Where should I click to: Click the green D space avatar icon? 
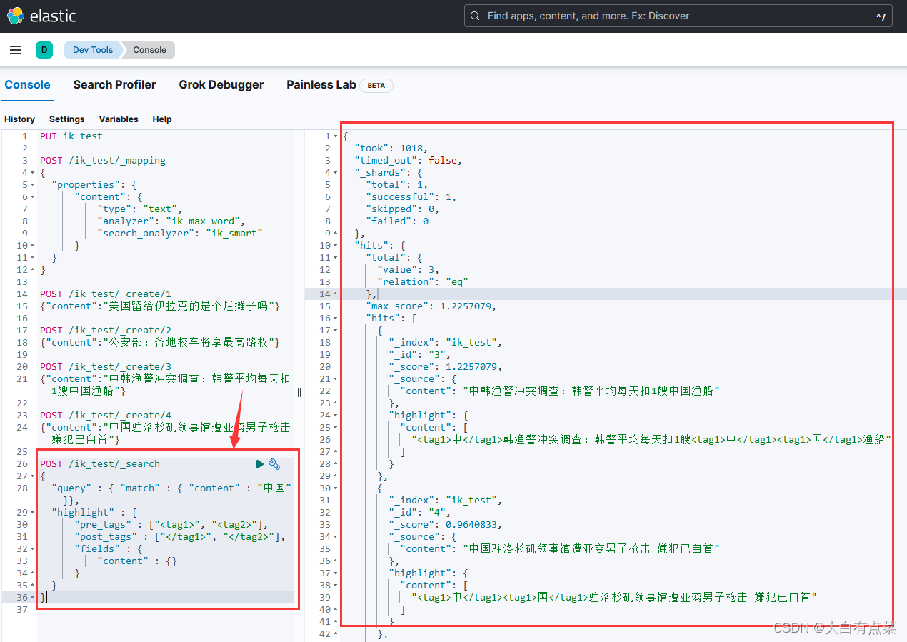point(44,50)
